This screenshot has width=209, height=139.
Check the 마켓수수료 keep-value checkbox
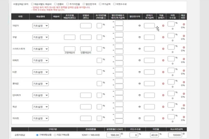[x=114, y=4]
